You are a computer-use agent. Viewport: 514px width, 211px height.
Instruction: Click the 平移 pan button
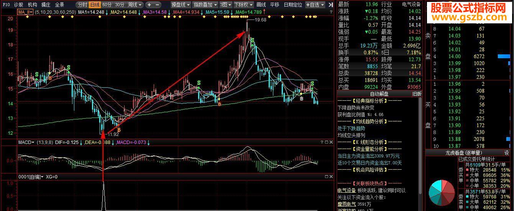[274, 5]
